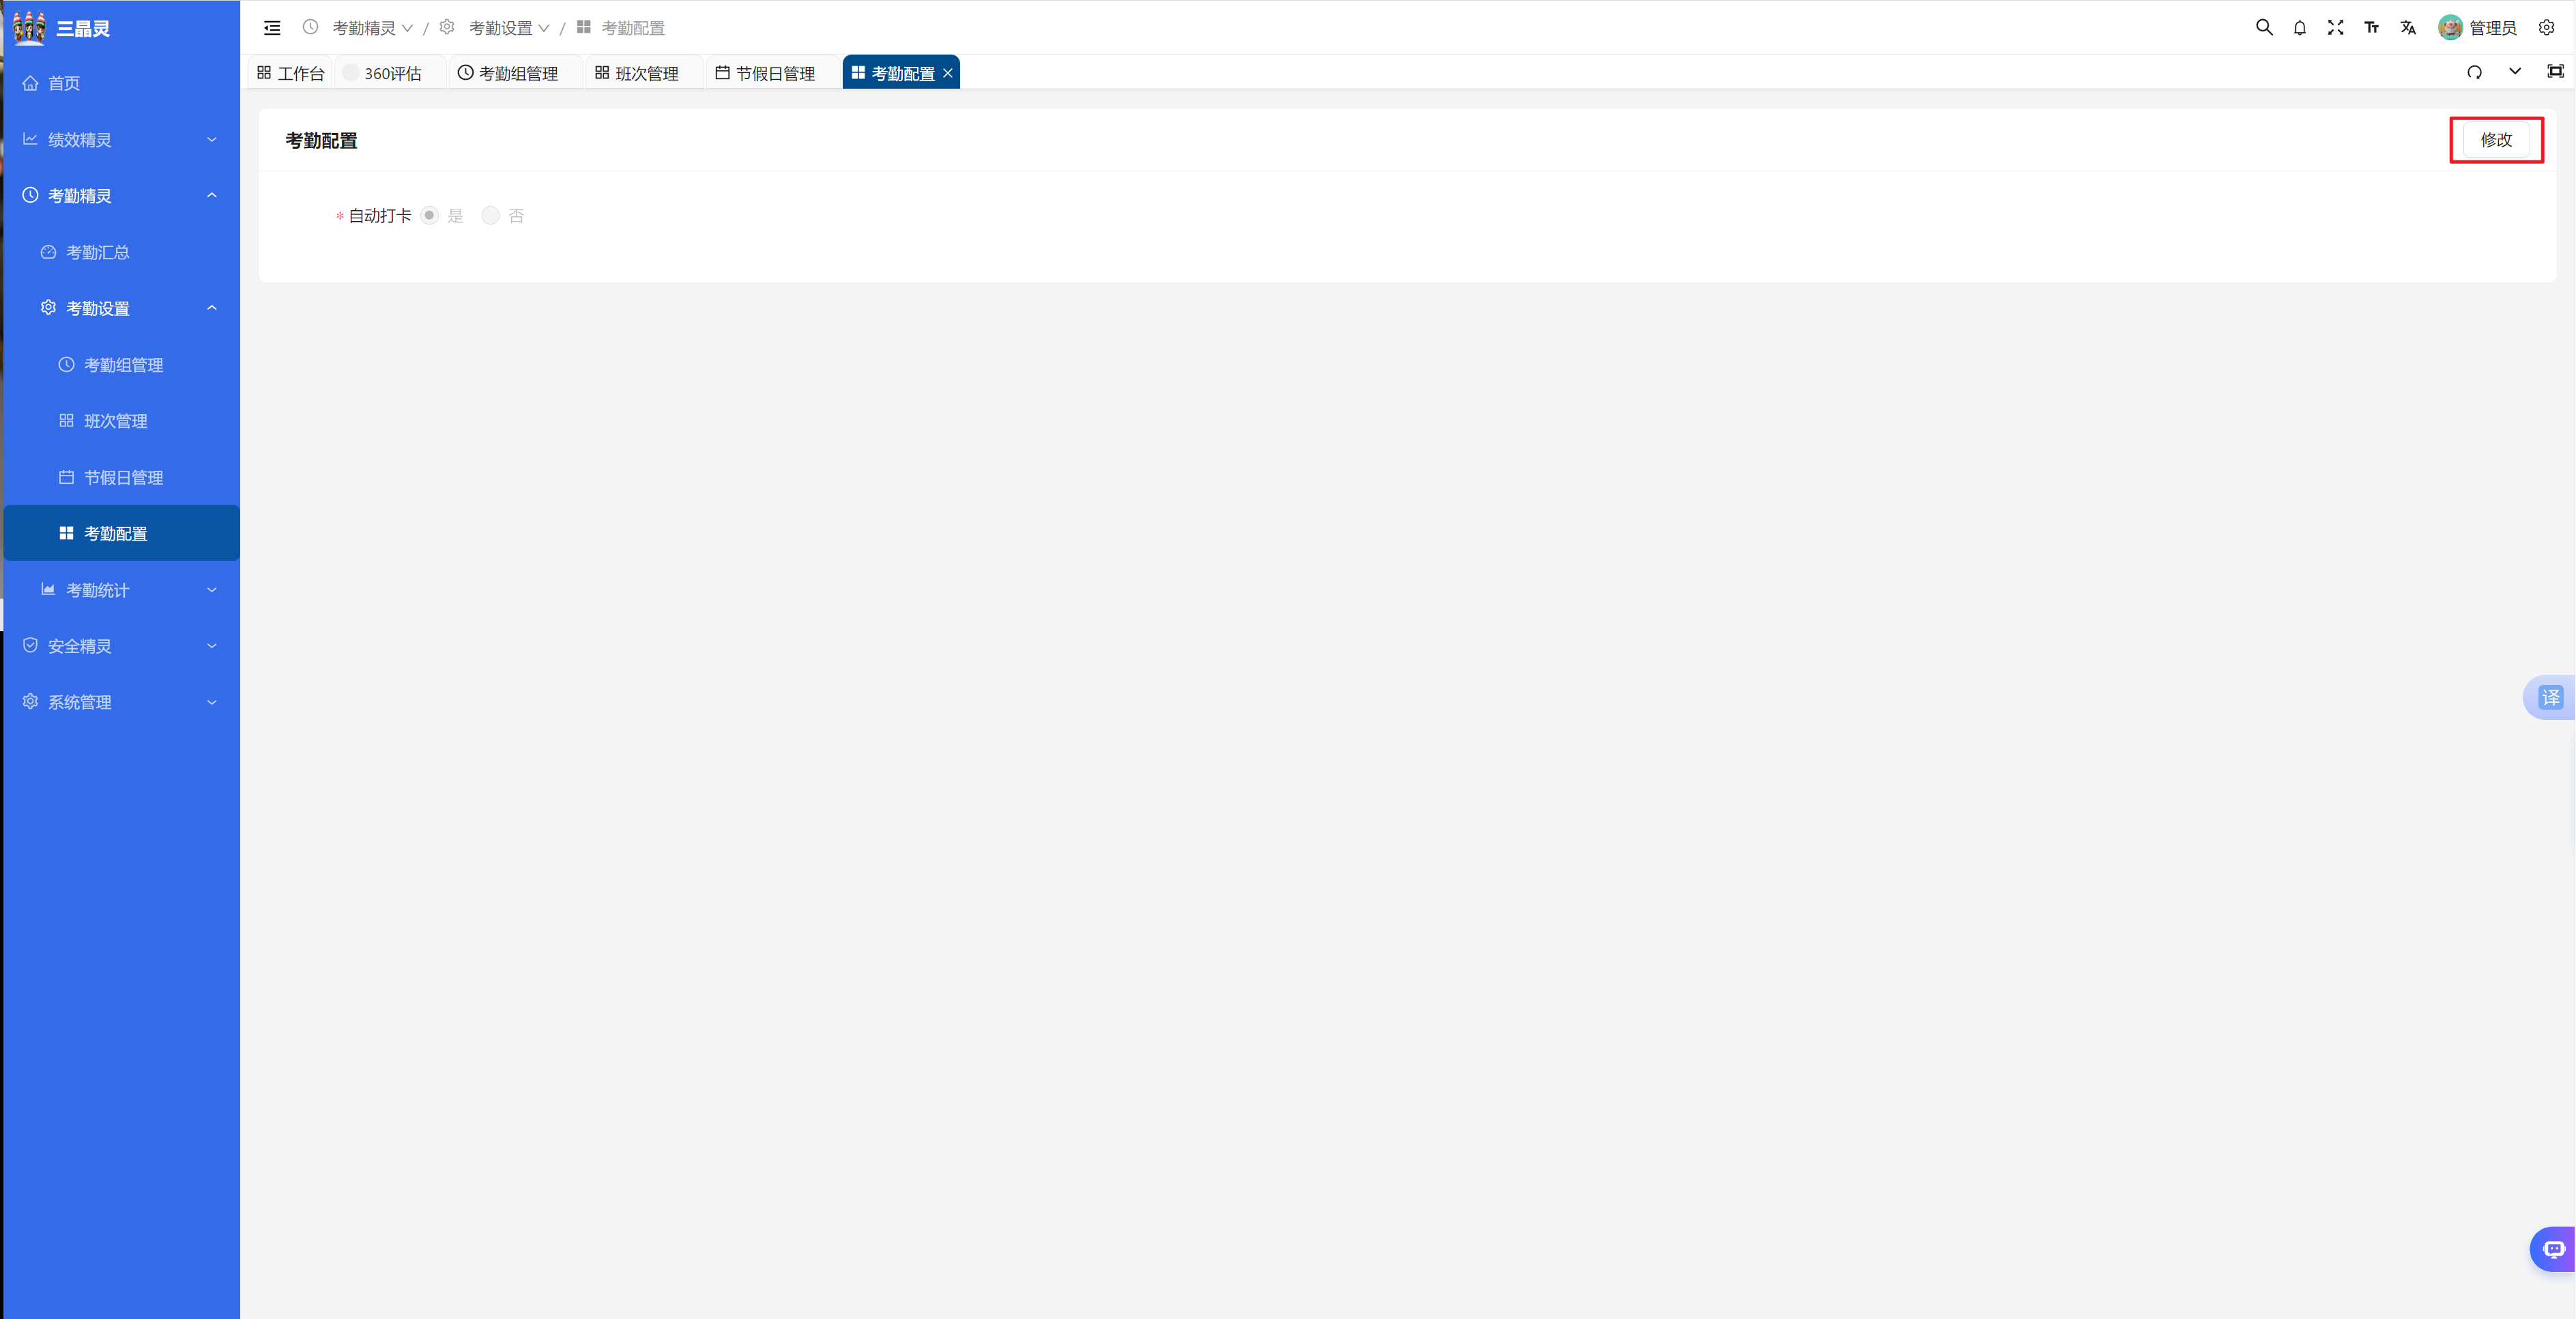Adjust font size with the Tr icon
The image size is (2576, 1319).
2371,27
